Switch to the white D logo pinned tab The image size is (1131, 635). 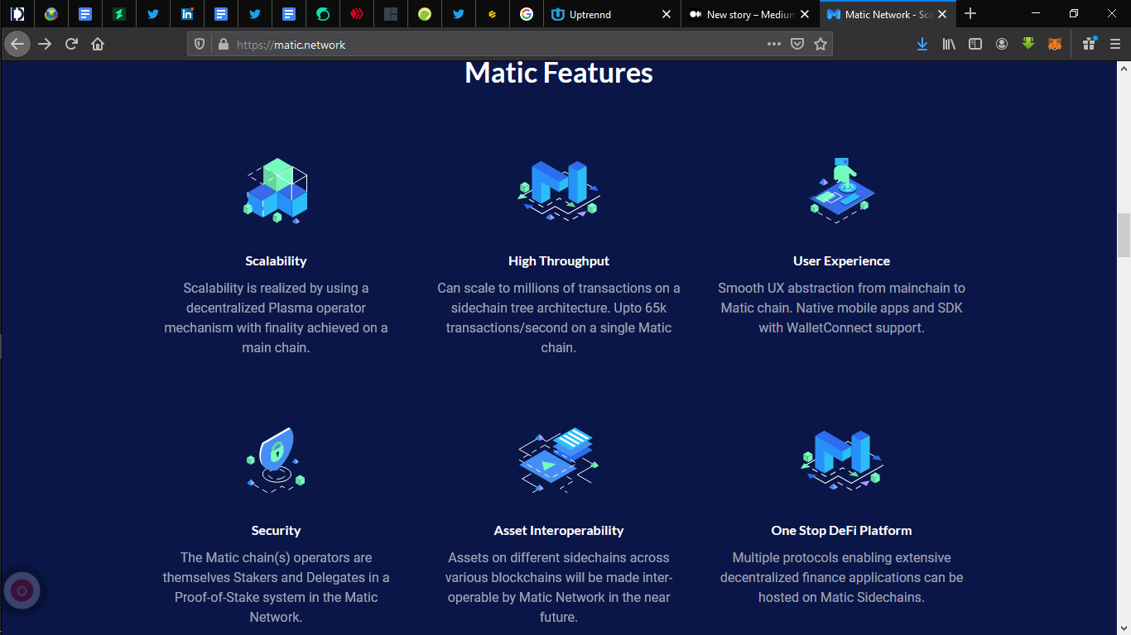17,14
